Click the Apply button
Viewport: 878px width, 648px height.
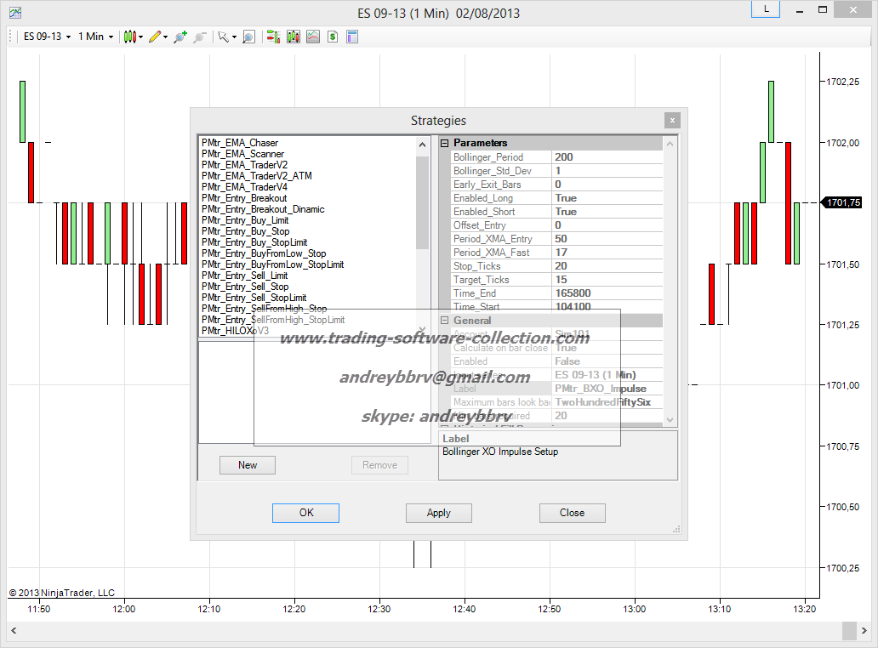tap(439, 513)
